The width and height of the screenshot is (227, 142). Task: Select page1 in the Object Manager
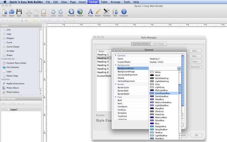pyautogui.click(x=14, y=110)
